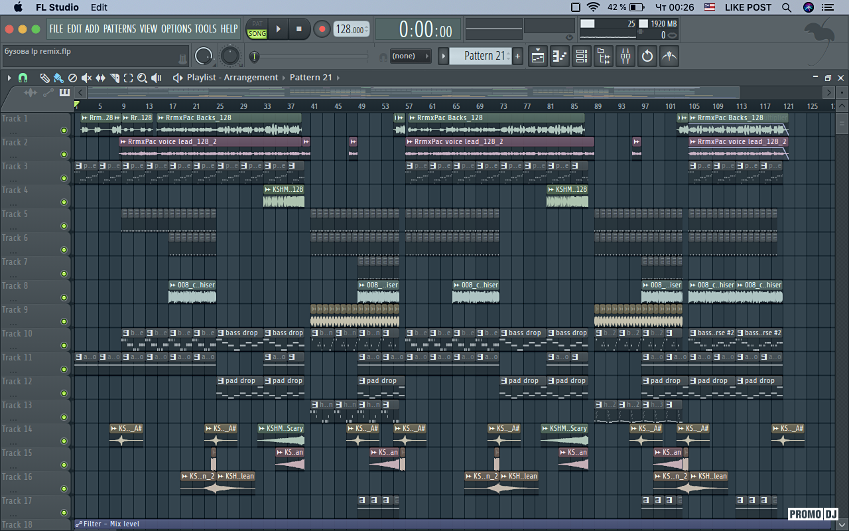
Task: Click the 128 tempo field
Action: 350,29
